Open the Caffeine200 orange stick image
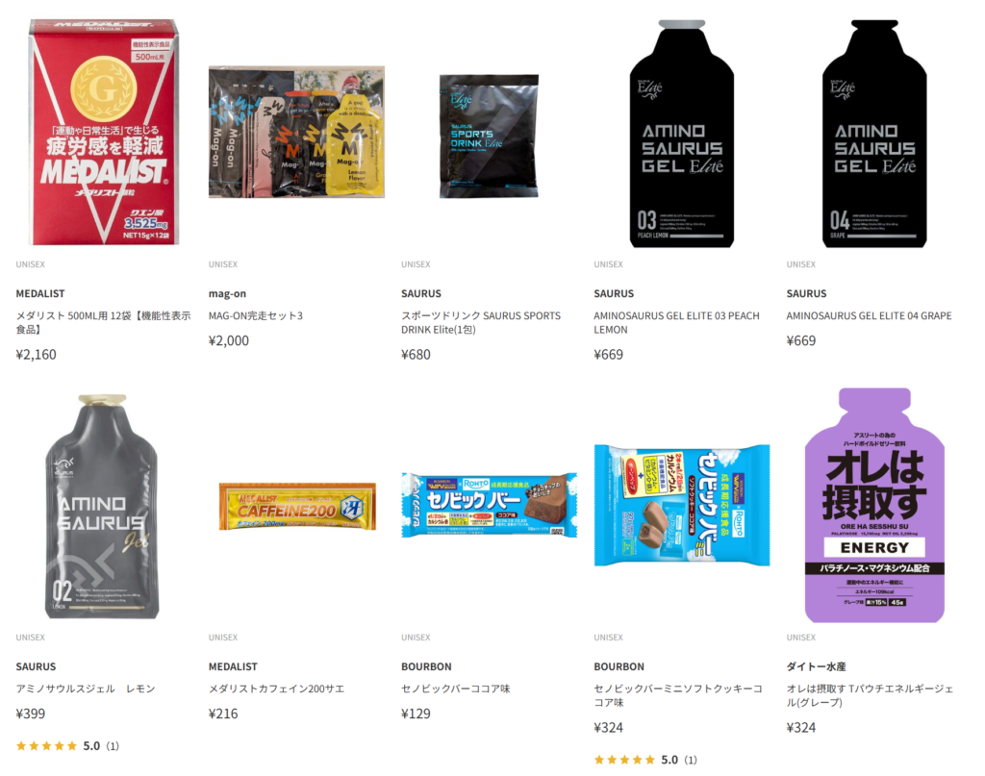This screenshot has height=776, width=985. 297,506
